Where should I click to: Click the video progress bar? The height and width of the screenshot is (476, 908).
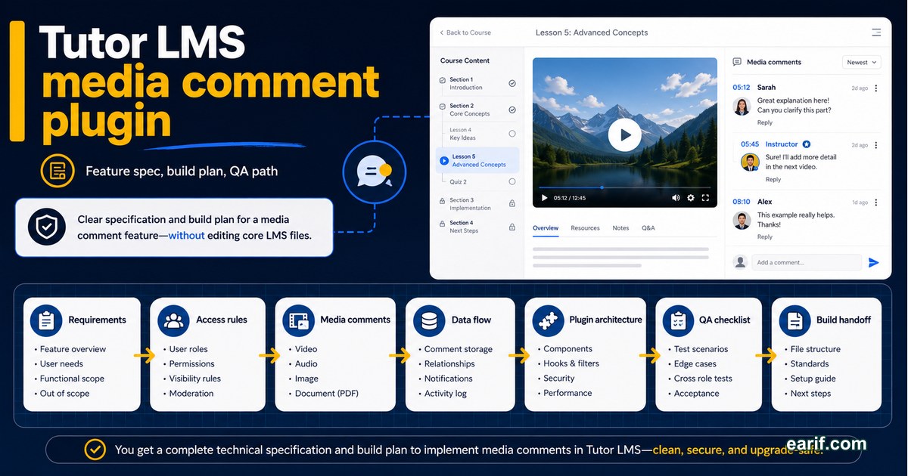(624, 187)
